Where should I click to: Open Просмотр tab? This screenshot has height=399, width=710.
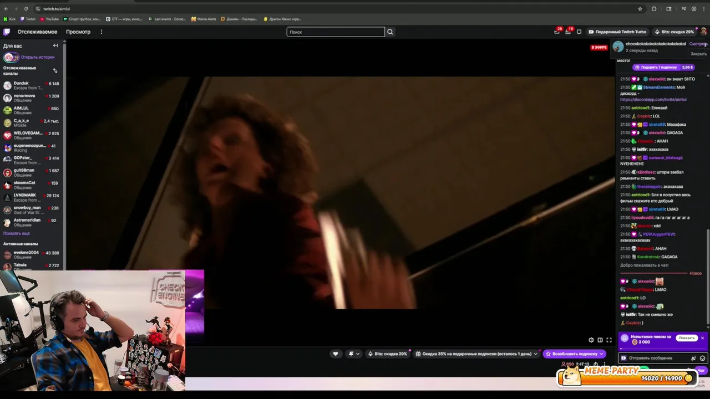pos(78,32)
